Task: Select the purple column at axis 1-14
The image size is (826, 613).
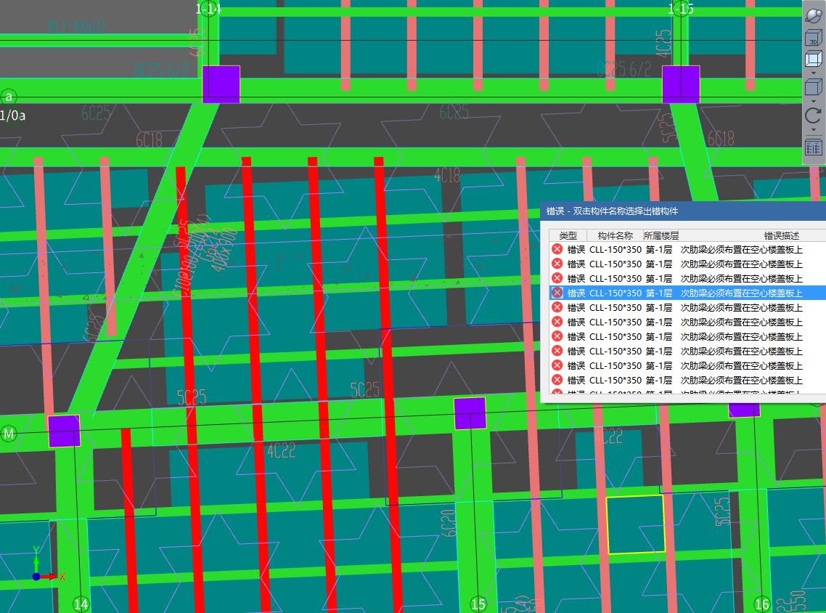Action: [221, 84]
